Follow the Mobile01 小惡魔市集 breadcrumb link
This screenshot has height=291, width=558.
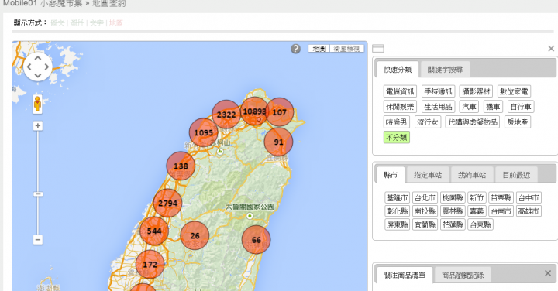pyautogui.click(x=43, y=4)
